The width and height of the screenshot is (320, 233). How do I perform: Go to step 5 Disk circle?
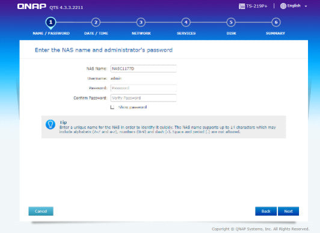[x=231, y=22]
